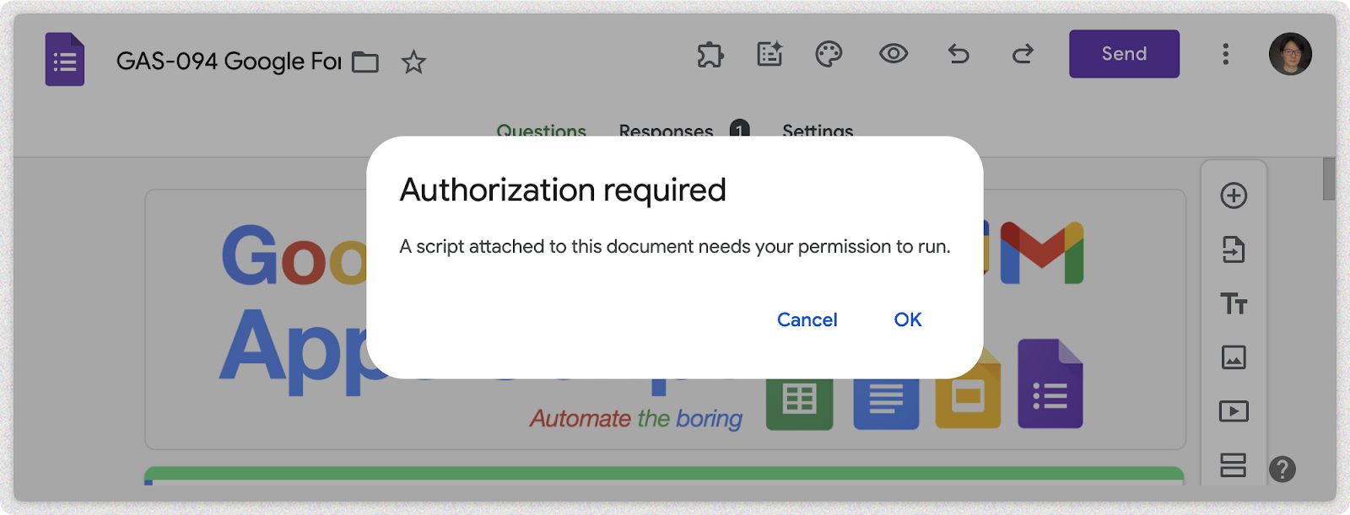Image resolution: width=1350 pixels, height=515 pixels.
Task: Switch to the Settings tab
Action: coord(818,131)
